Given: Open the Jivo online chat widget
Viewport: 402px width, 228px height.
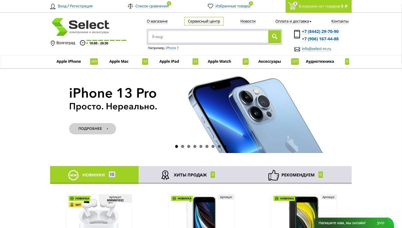Looking at the screenshot, I should click(354, 223).
